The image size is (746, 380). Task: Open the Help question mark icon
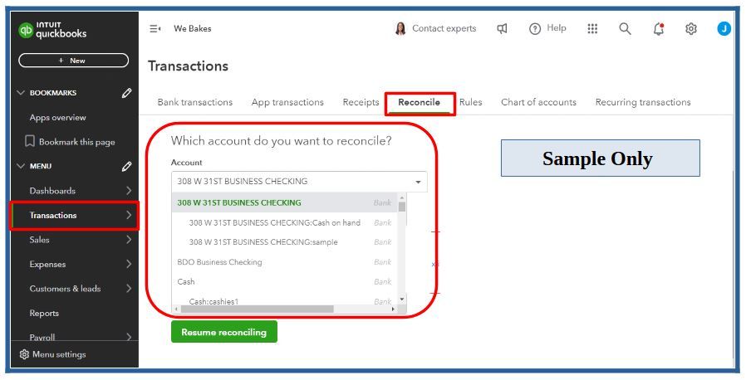coord(535,29)
